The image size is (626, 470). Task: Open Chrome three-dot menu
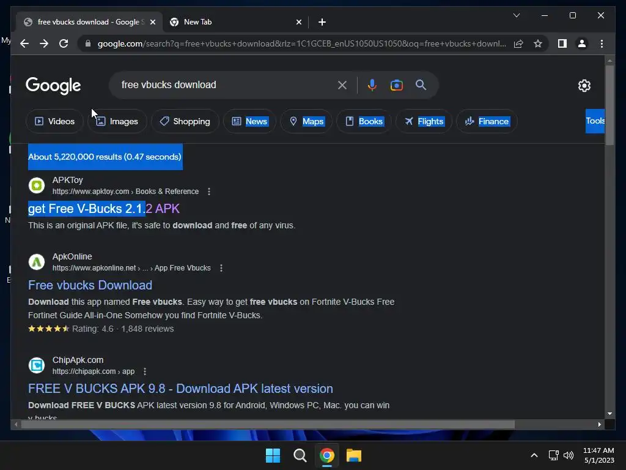(x=602, y=43)
